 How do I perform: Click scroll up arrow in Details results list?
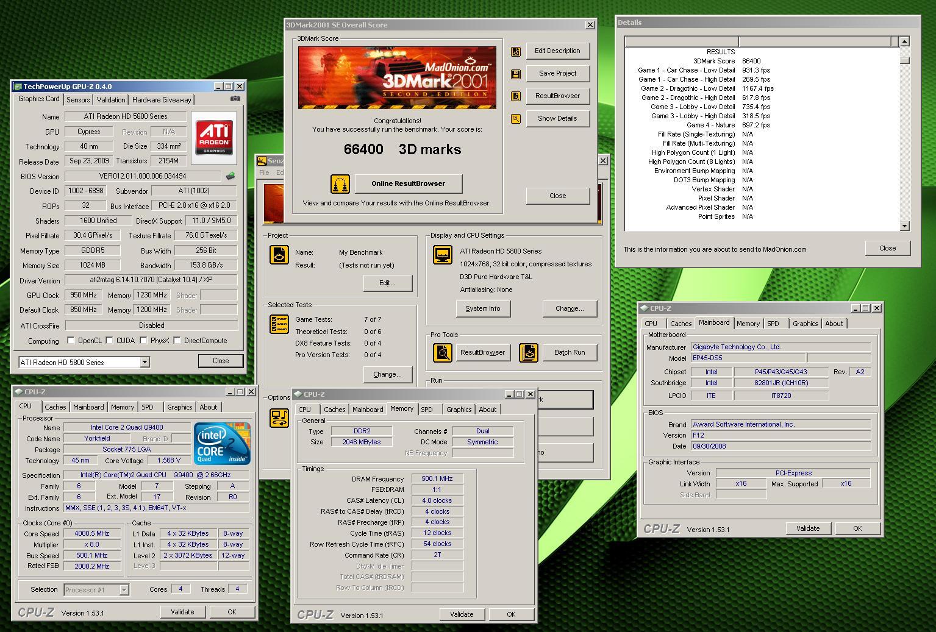[904, 41]
